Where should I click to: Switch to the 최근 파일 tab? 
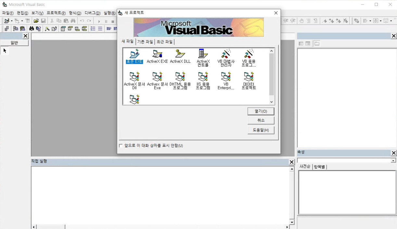click(x=165, y=42)
